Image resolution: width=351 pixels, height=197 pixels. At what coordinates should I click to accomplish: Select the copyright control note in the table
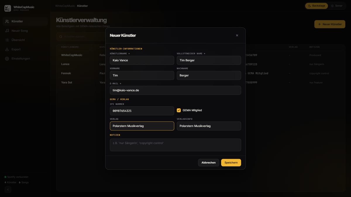[x=319, y=73]
